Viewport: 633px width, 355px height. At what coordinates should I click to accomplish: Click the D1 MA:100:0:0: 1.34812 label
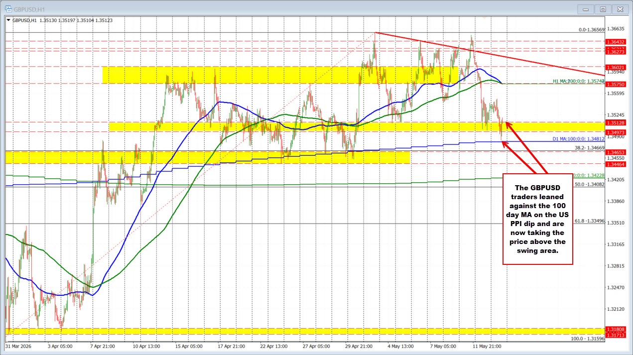point(579,139)
